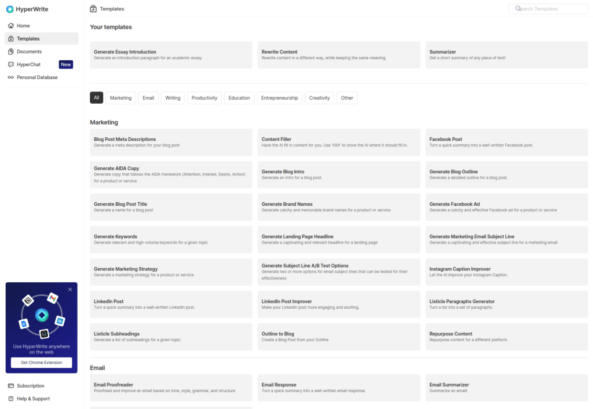Select the Entrepreneurship category filter
The width and height of the screenshot is (593, 409).
pos(280,97)
